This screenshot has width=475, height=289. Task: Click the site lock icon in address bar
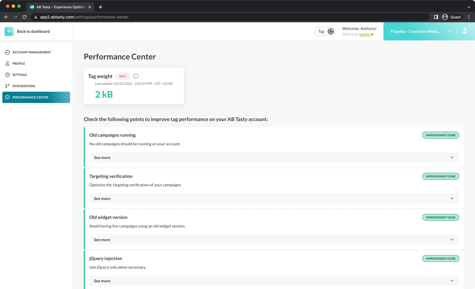click(x=36, y=17)
